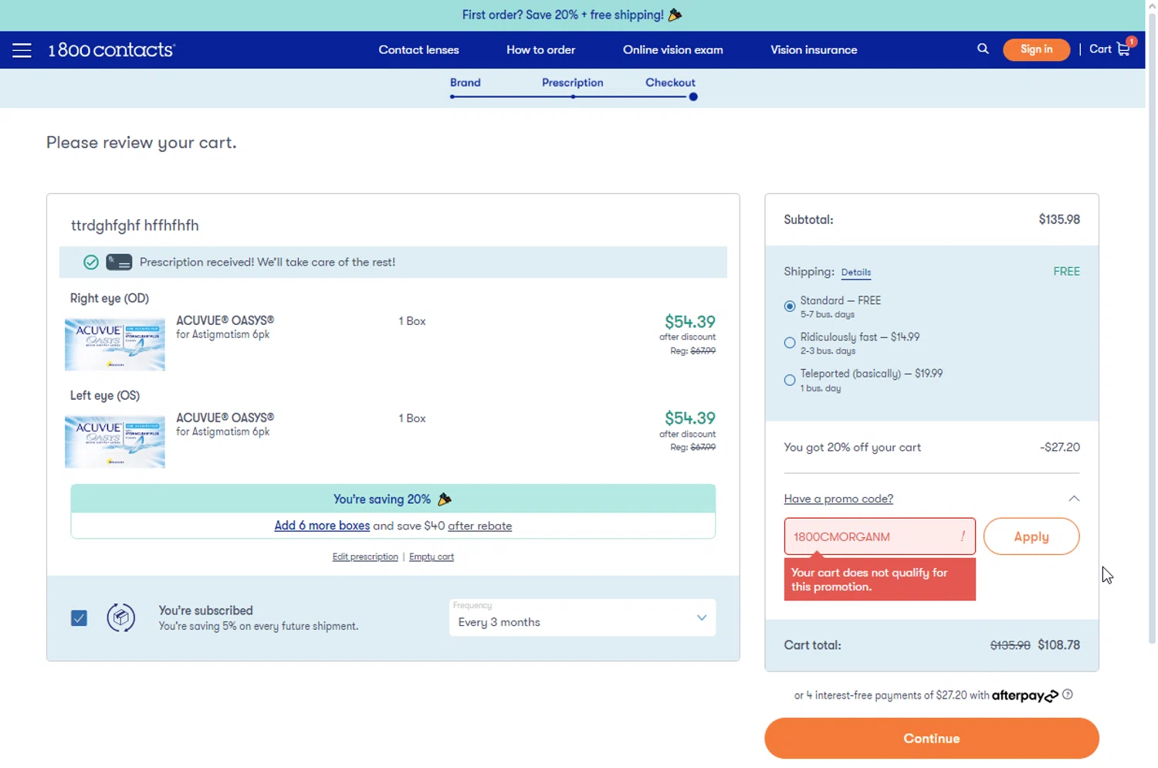The image size is (1158, 768).
Task: Open Vision insurance menu
Action: 814,49
